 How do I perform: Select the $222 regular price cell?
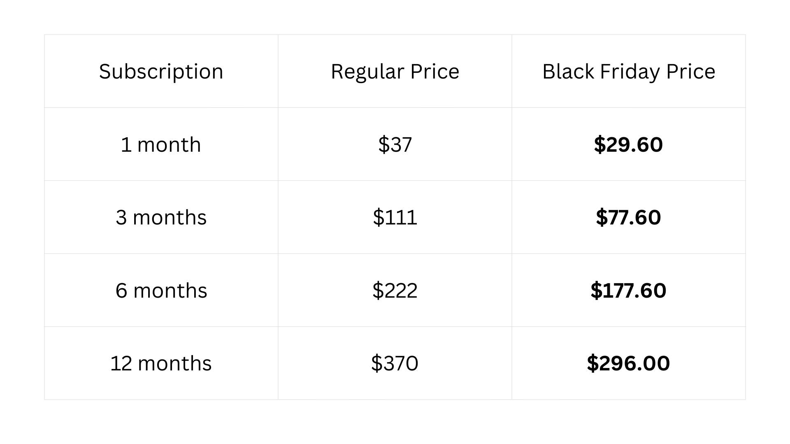pos(395,291)
